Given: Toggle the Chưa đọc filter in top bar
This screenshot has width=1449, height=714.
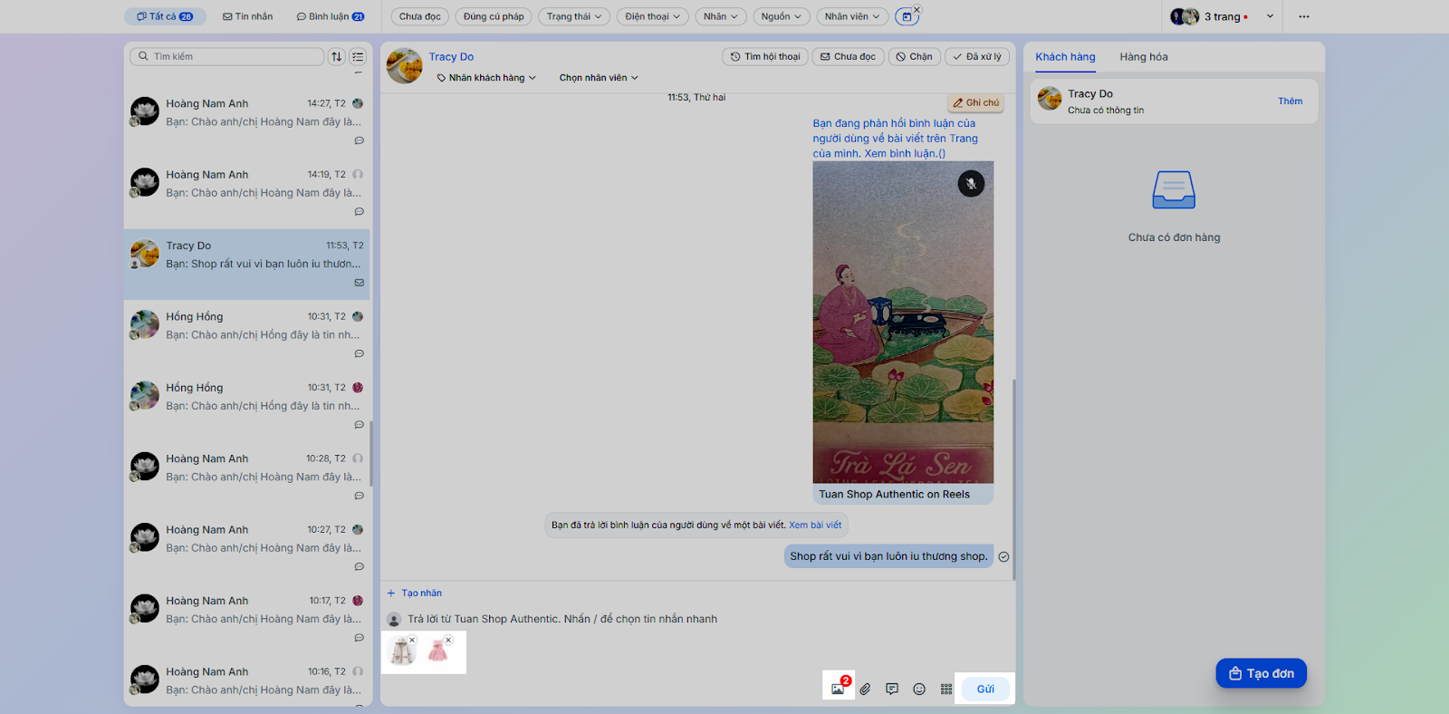Looking at the screenshot, I should coord(420,16).
